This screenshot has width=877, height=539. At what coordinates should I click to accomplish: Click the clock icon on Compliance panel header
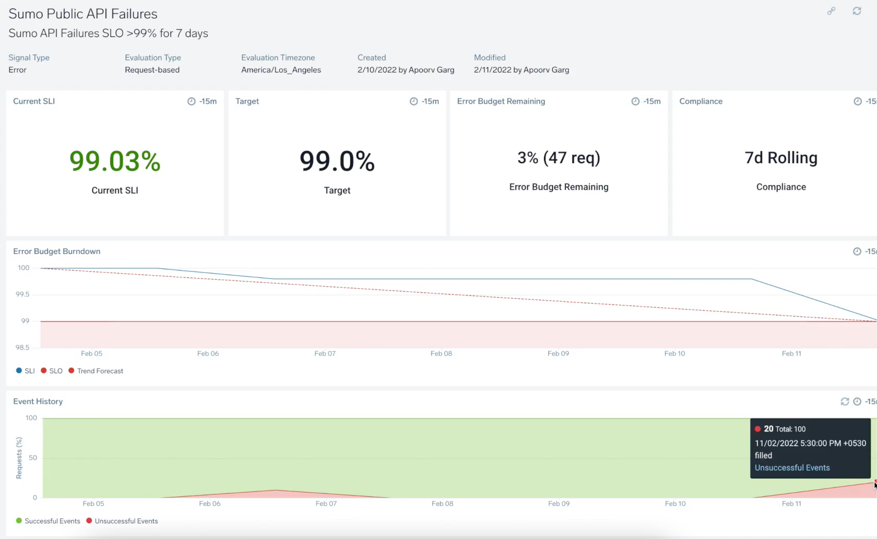[858, 101]
